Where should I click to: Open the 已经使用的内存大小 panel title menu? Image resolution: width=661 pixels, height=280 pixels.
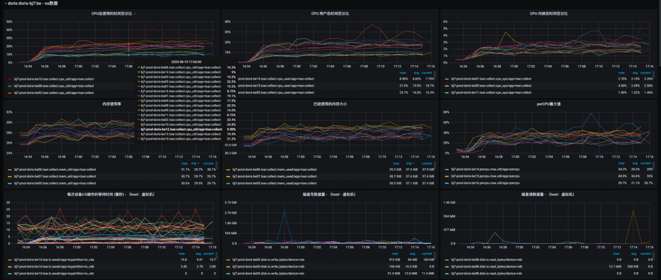(330, 103)
